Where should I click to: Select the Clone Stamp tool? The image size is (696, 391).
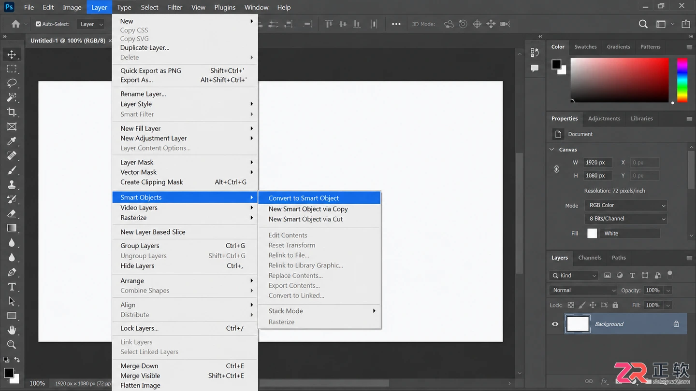[x=12, y=184]
